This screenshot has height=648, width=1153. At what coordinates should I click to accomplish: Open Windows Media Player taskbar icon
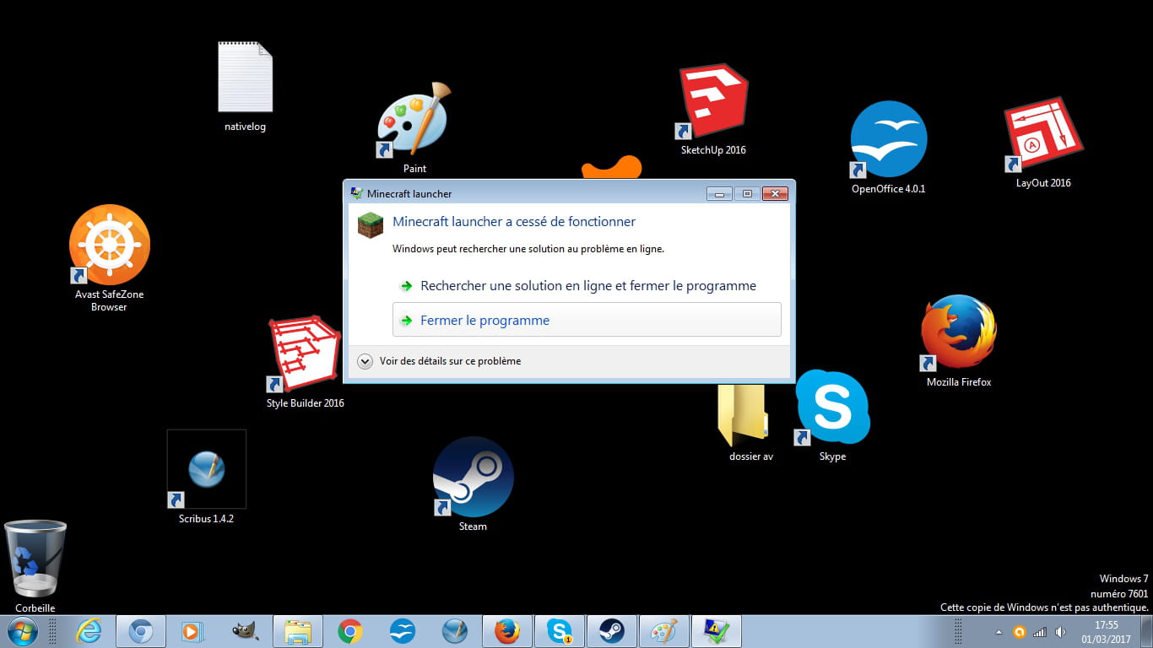point(192,631)
